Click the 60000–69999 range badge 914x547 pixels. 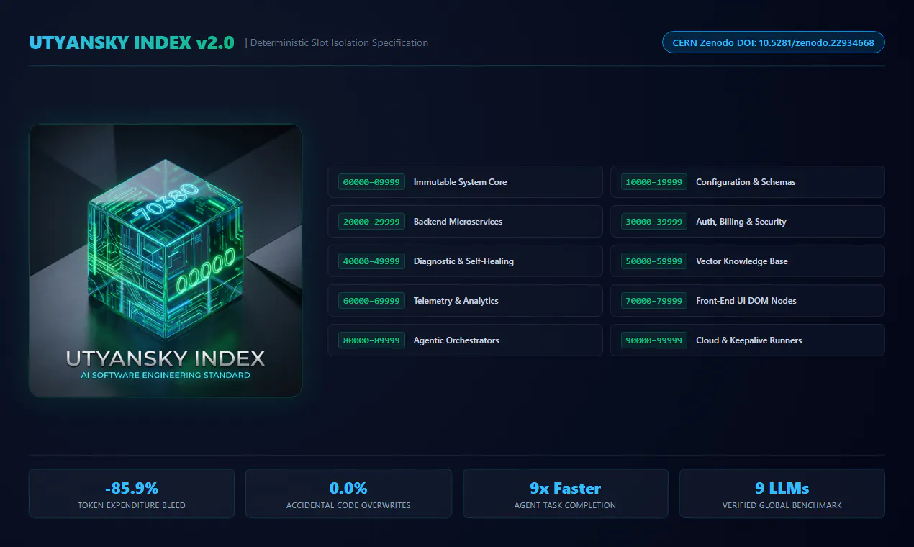[371, 301]
